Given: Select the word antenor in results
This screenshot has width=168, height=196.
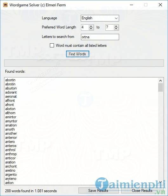Looking at the screenshot, I should pos(11,138).
